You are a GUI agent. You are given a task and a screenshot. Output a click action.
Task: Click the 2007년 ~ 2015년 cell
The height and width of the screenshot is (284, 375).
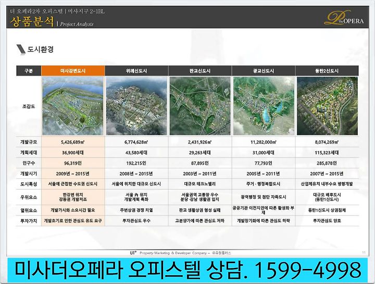[x=327, y=174]
